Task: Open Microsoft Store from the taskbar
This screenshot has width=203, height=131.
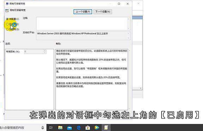Action: [x=88, y=128]
